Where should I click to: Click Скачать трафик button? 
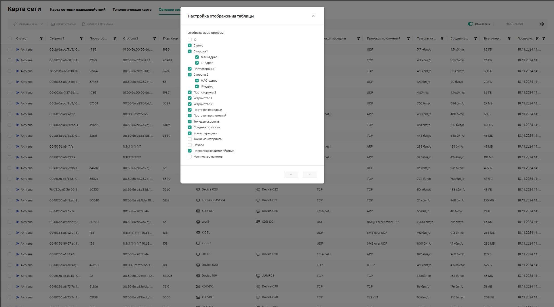click(63, 24)
